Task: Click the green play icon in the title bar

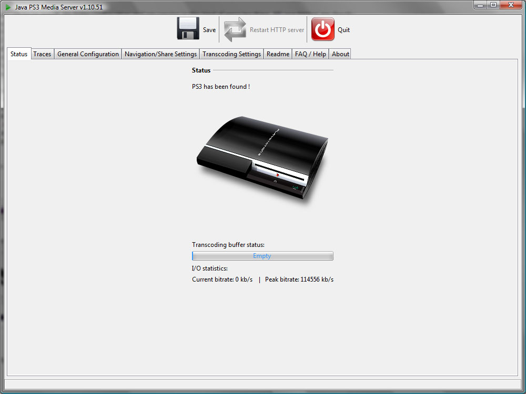Action: [8, 7]
